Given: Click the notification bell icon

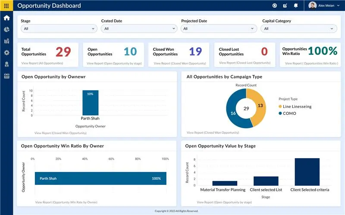Looking at the screenshot, I should pos(296,6).
